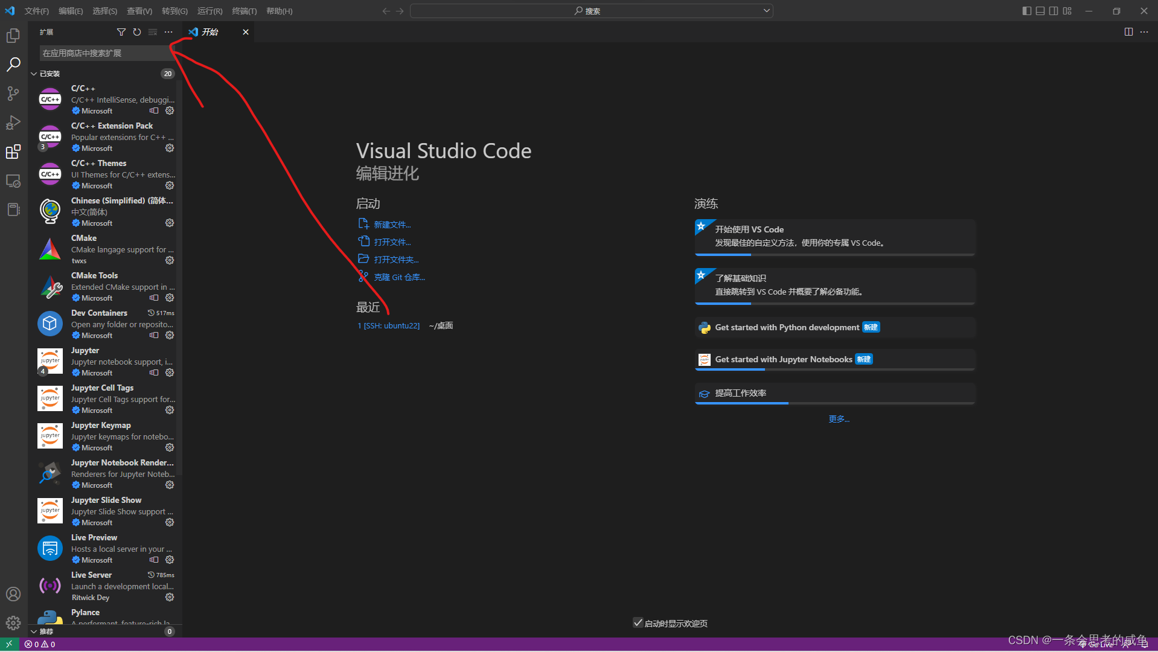Open Get started with VS Code walkthrough

(x=835, y=237)
